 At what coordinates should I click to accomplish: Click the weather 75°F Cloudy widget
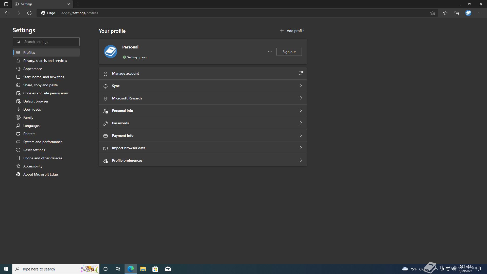coord(416,269)
